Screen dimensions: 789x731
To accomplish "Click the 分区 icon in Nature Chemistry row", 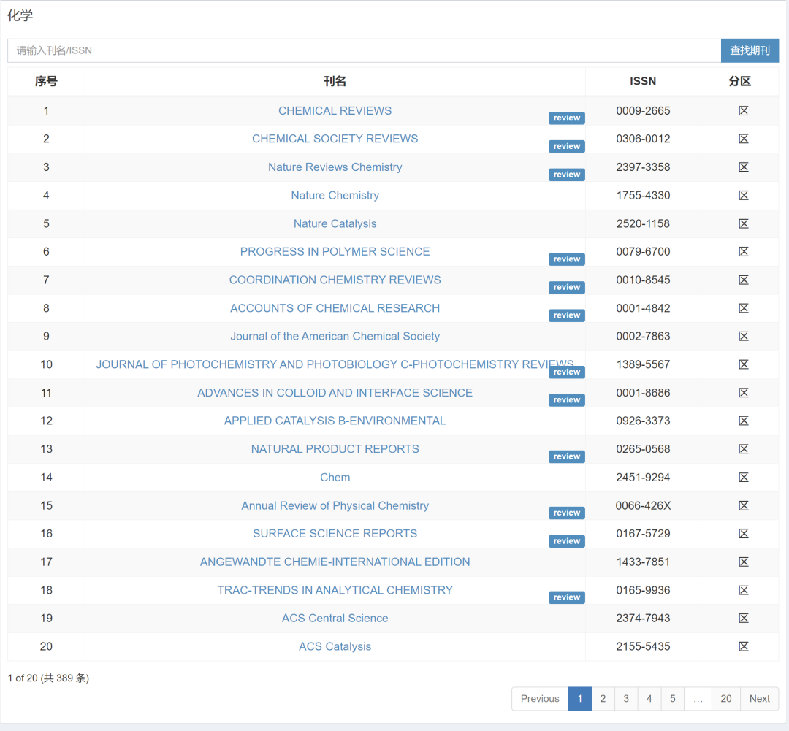I will 743,196.
